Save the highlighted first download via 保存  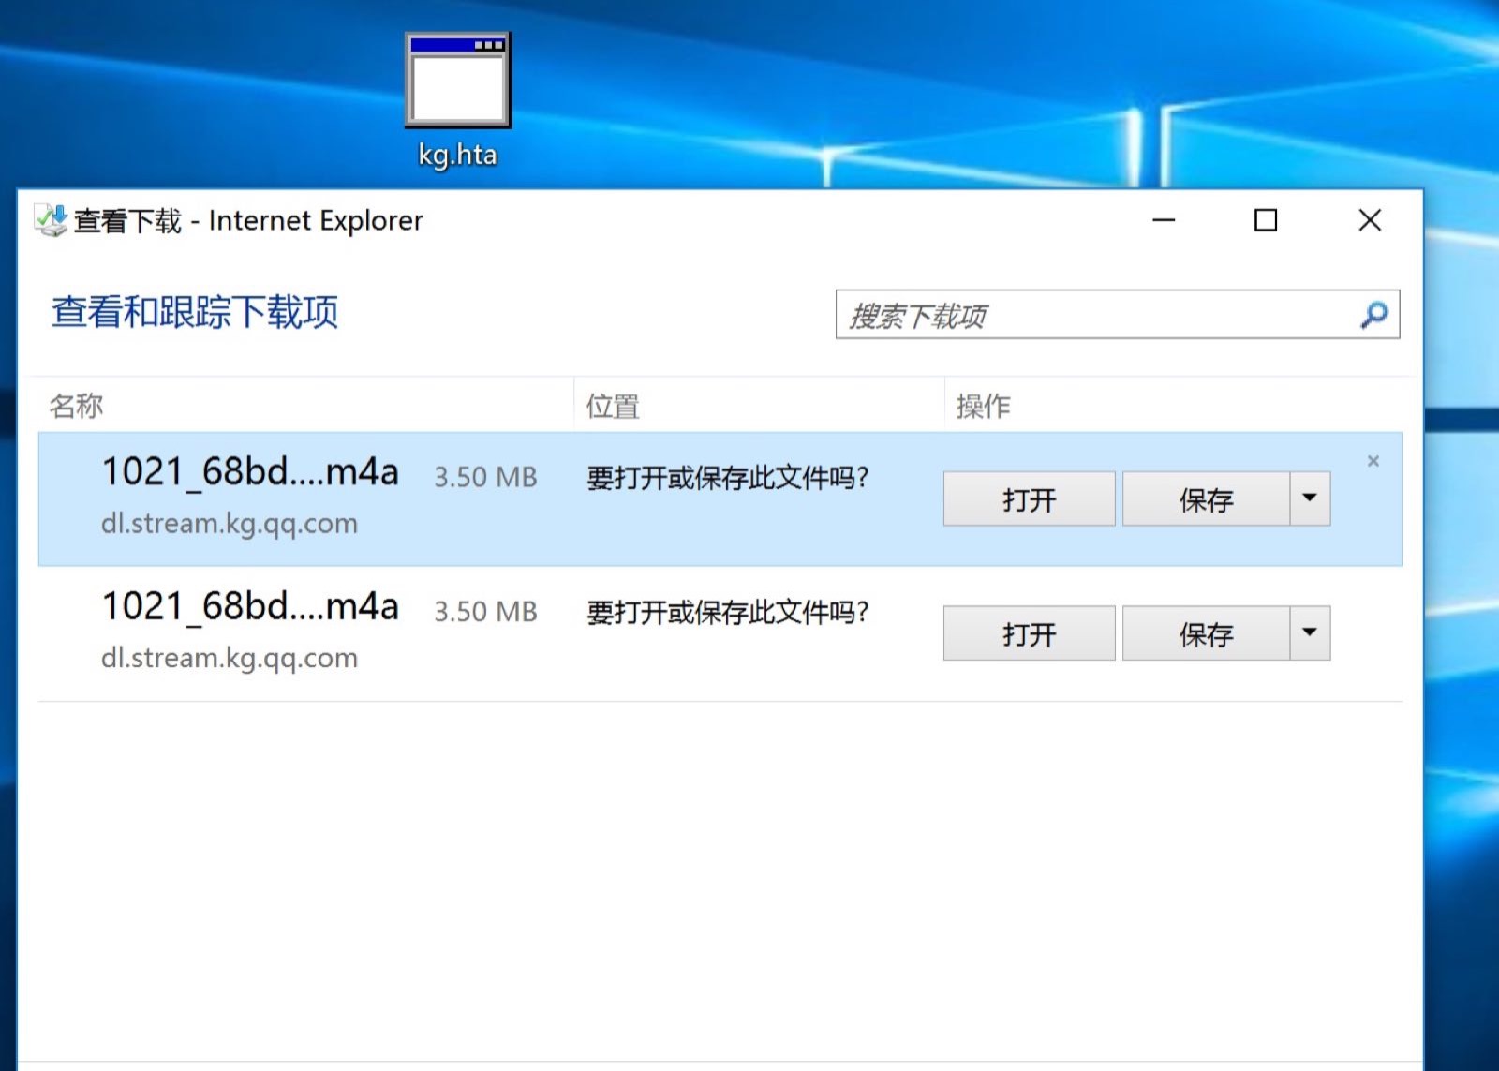[x=1206, y=498]
